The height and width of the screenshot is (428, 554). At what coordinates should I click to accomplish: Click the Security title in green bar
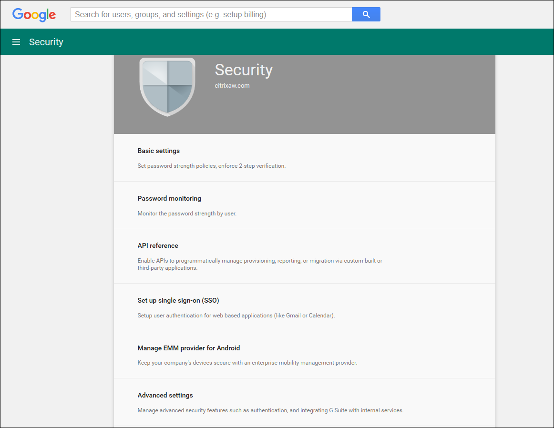point(46,42)
